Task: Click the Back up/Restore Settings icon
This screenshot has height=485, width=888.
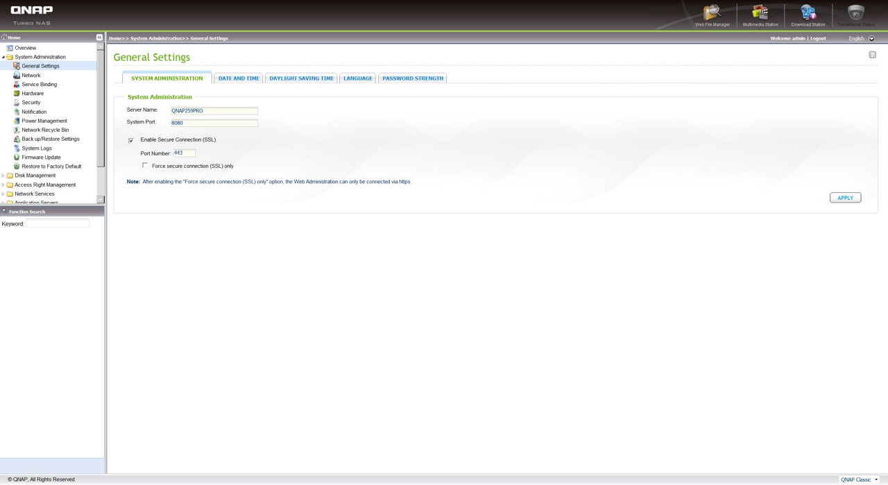Action: click(17, 139)
